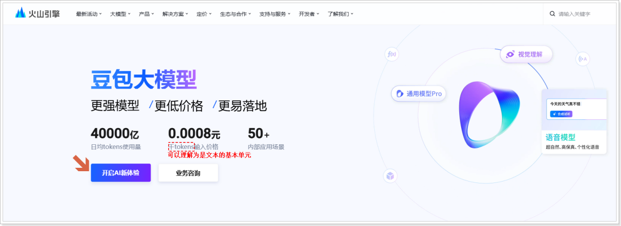Click the 语音模型 card title
This screenshot has width=621, height=226.
561,137
